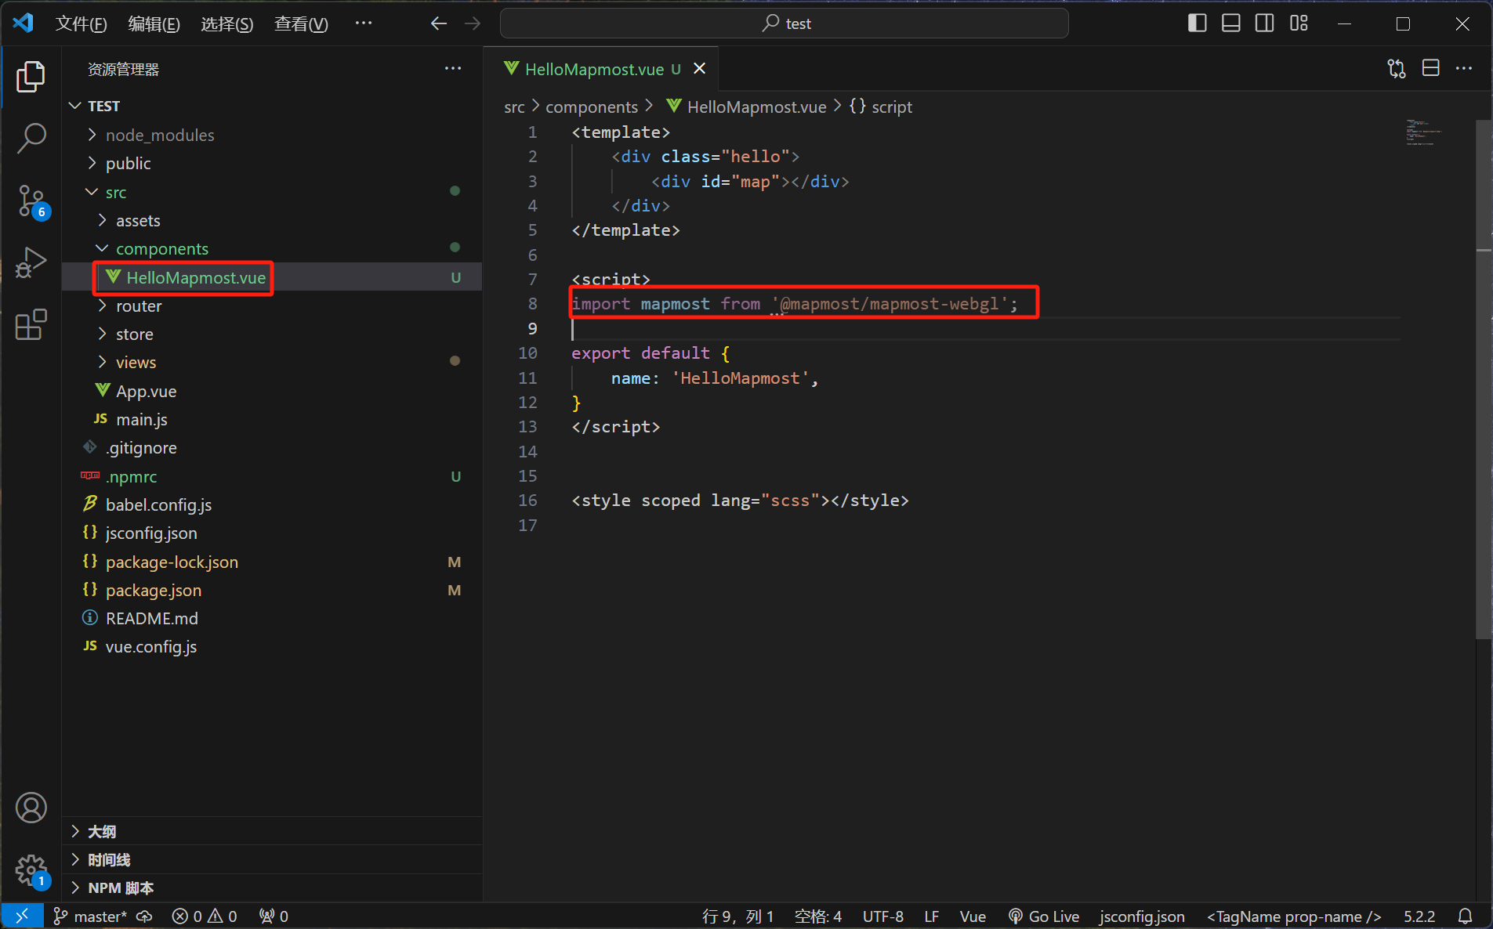Open errors and warnings count in status bar
Screen dimensions: 1493x929
pyautogui.click(x=205, y=916)
